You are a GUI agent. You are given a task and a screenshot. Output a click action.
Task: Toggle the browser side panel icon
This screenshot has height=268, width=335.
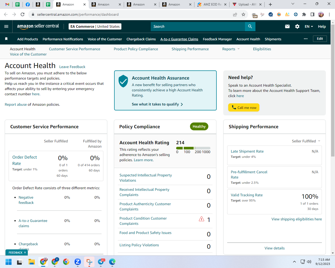[312, 14]
